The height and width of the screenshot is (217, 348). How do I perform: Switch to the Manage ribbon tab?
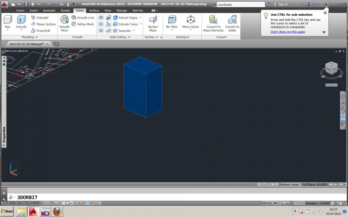122,10
